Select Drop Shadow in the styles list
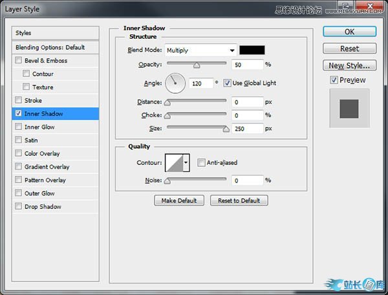The height and width of the screenshot is (295, 388). 43,207
